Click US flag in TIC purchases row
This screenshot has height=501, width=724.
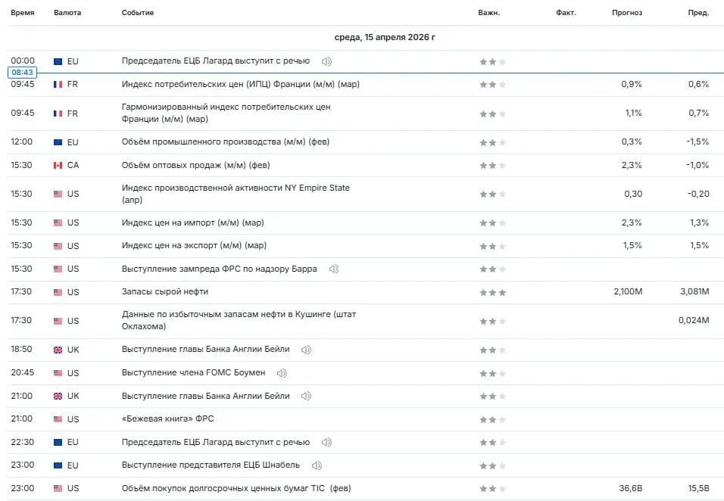click(x=58, y=489)
